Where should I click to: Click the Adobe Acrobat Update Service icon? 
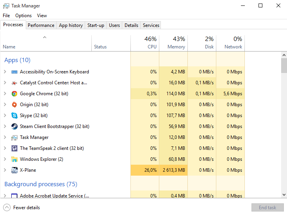point(14,196)
